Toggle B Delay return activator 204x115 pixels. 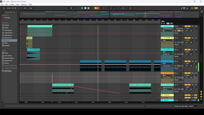187,98
